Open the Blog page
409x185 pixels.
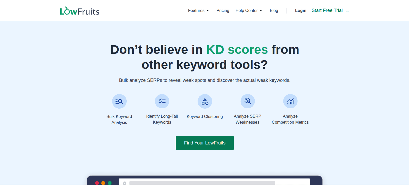tap(274, 11)
